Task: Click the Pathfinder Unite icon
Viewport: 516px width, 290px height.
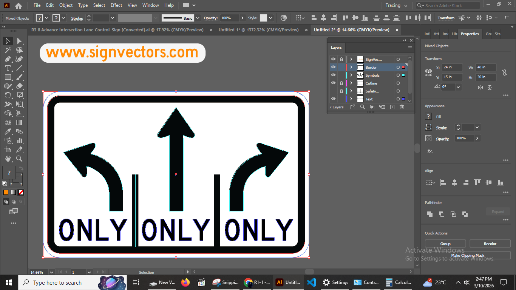Action: [x=430, y=214]
